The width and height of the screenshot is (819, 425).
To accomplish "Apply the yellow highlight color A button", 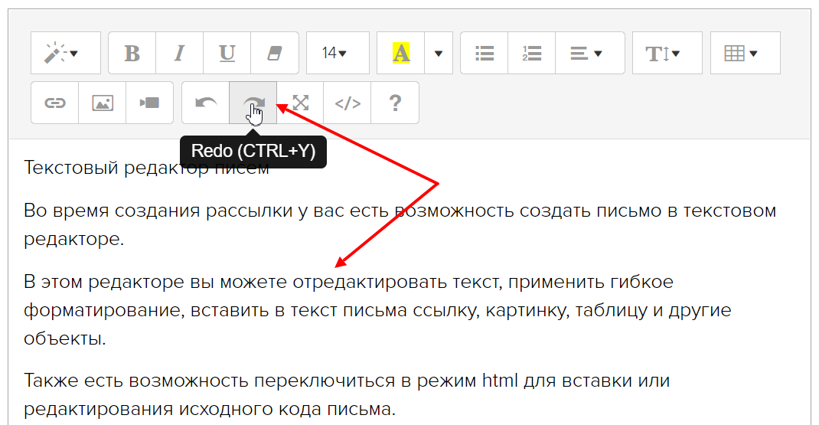I will [x=401, y=53].
